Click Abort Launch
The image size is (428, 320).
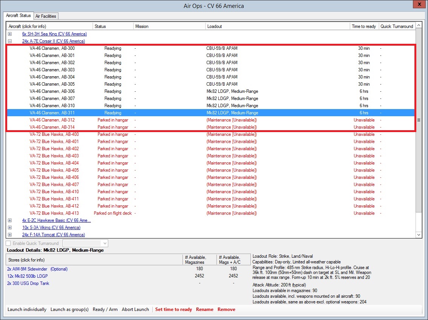(x=135, y=309)
